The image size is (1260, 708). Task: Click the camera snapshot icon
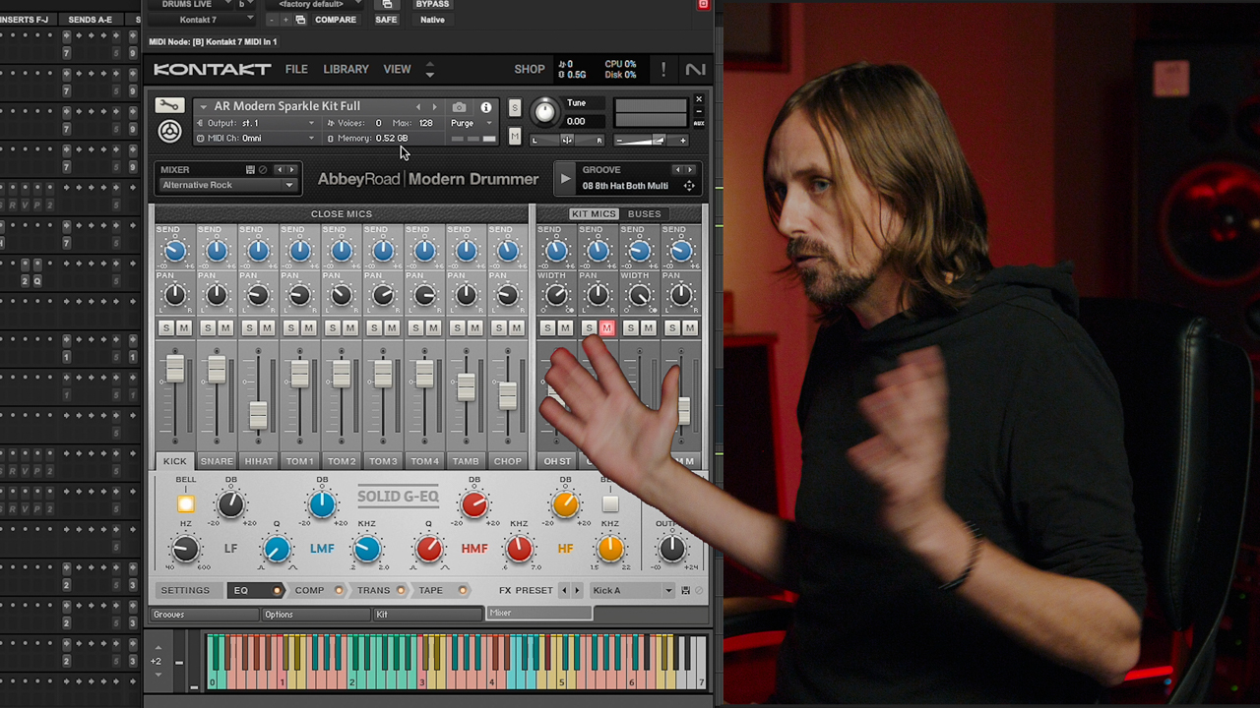click(x=459, y=107)
